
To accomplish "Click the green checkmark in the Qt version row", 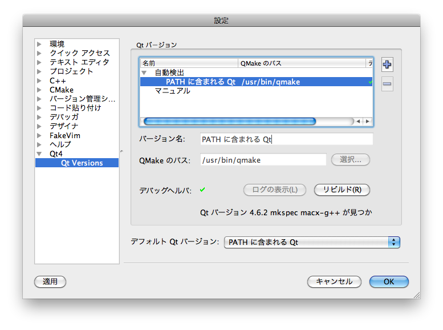I will [x=370, y=82].
